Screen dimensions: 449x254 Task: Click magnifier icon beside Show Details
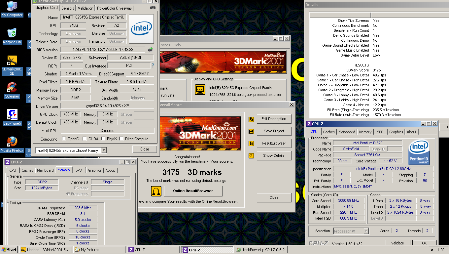pyautogui.click(x=251, y=155)
